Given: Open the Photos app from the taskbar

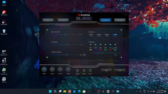Looking at the screenshot, I should (x=75, y=91).
